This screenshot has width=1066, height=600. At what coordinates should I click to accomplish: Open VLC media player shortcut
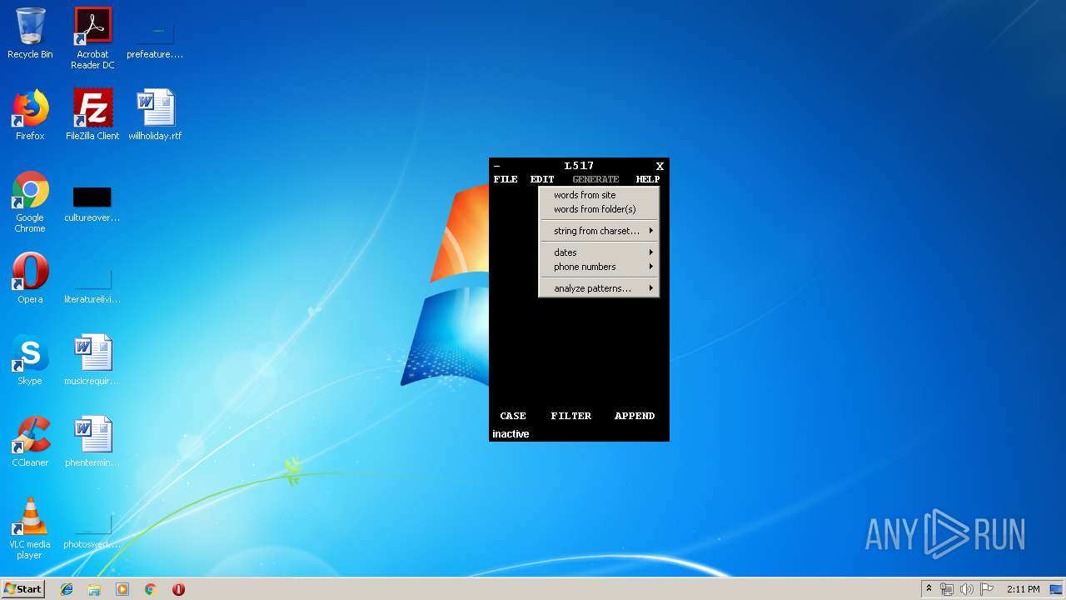pos(30,528)
